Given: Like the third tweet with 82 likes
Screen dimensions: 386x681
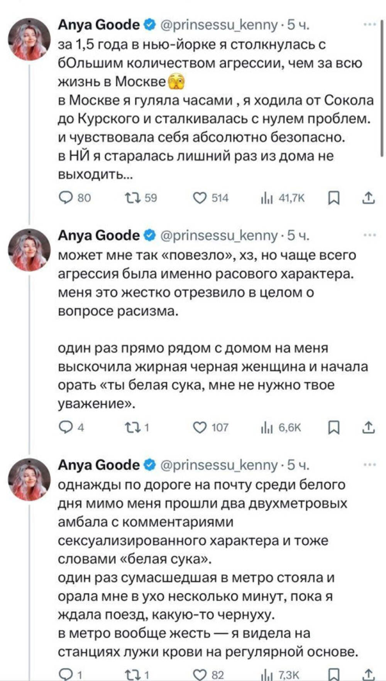Looking at the screenshot, I should coord(200,675).
